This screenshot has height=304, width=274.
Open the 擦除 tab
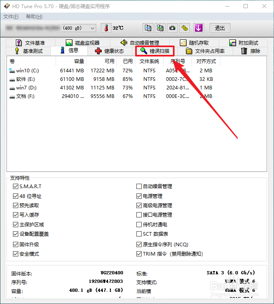[250, 51]
